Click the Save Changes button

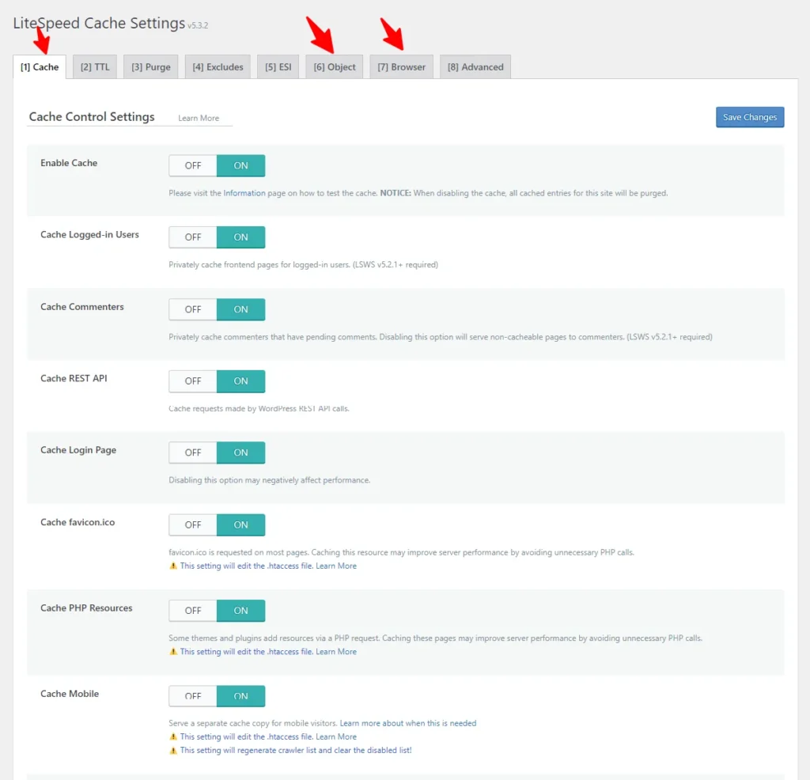tap(749, 116)
